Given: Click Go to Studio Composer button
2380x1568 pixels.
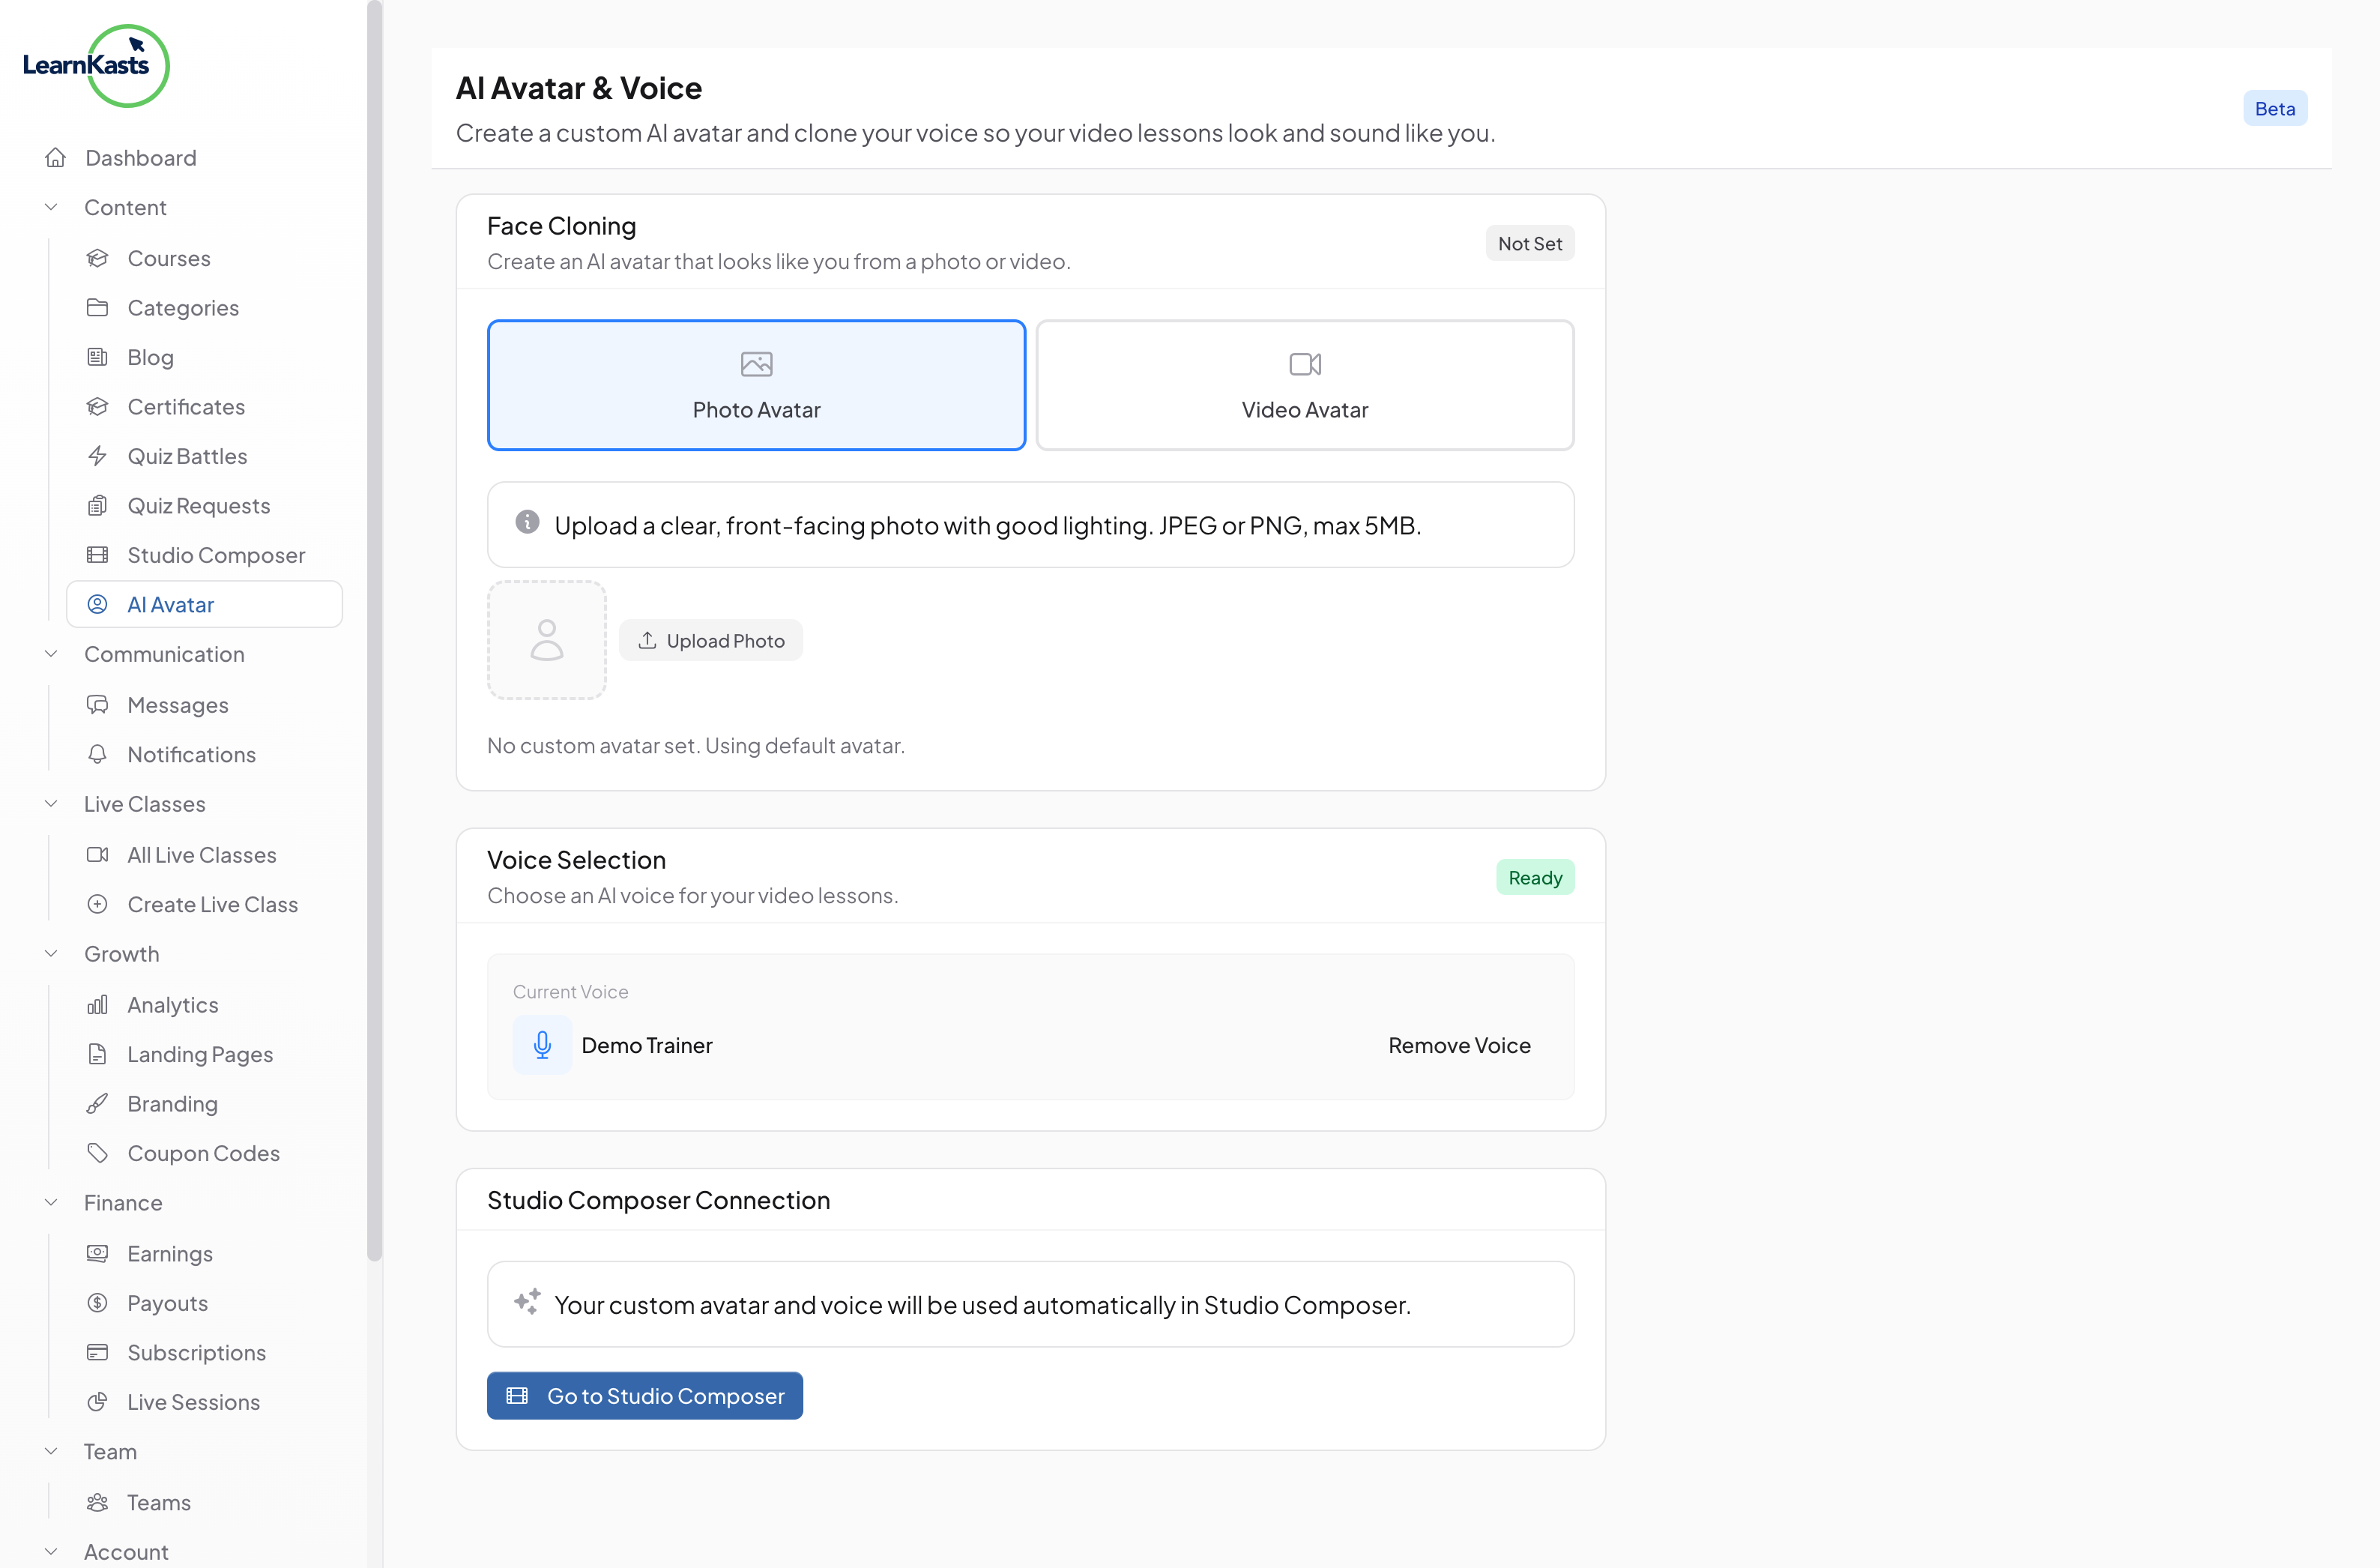Looking at the screenshot, I should point(645,1396).
